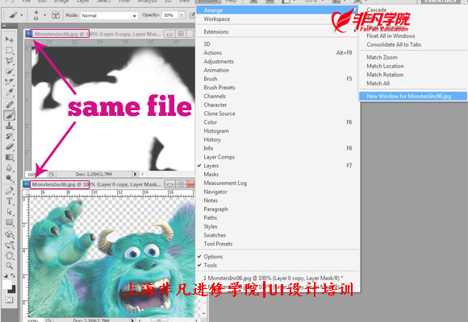Select the Eyedropper tool
This screenshot has height=322, width=468.
pos(9,93)
